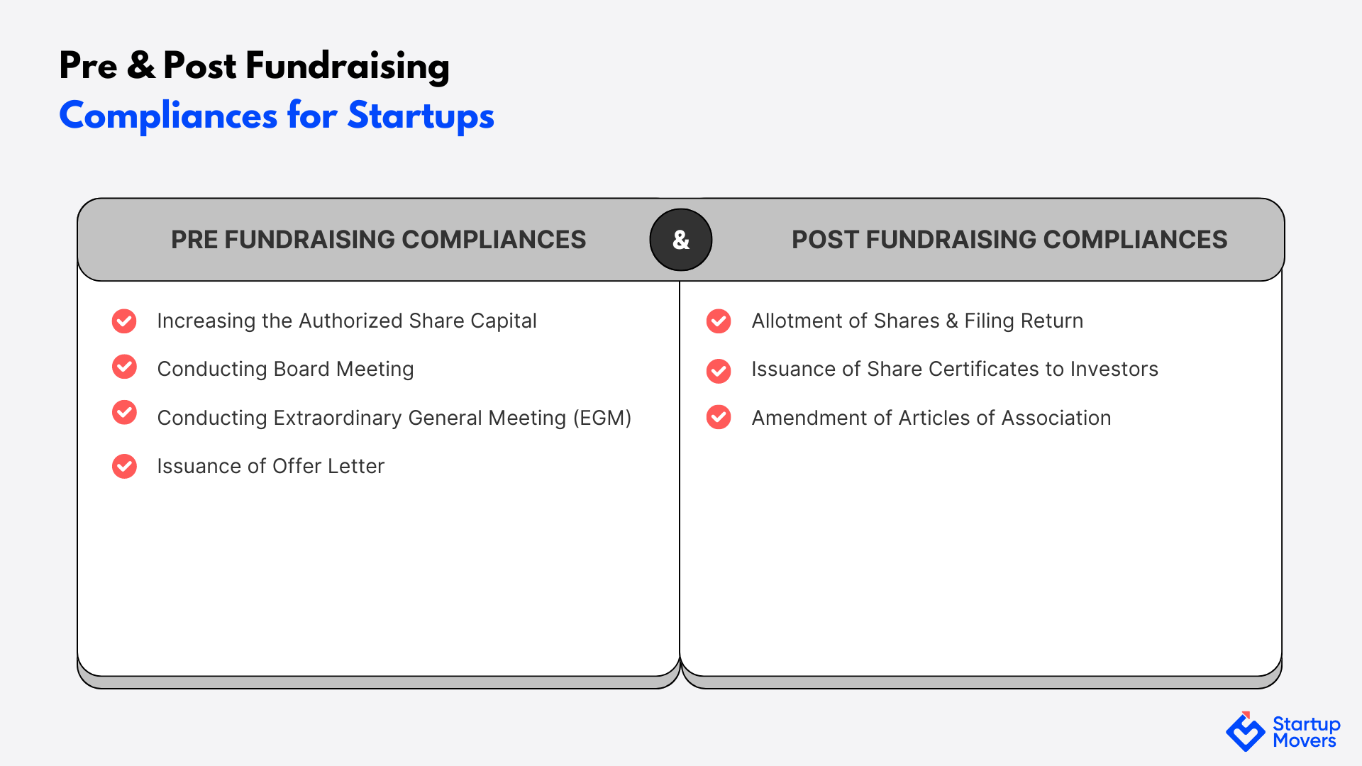Click the blue Compliances for Startups title

coord(277,116)
